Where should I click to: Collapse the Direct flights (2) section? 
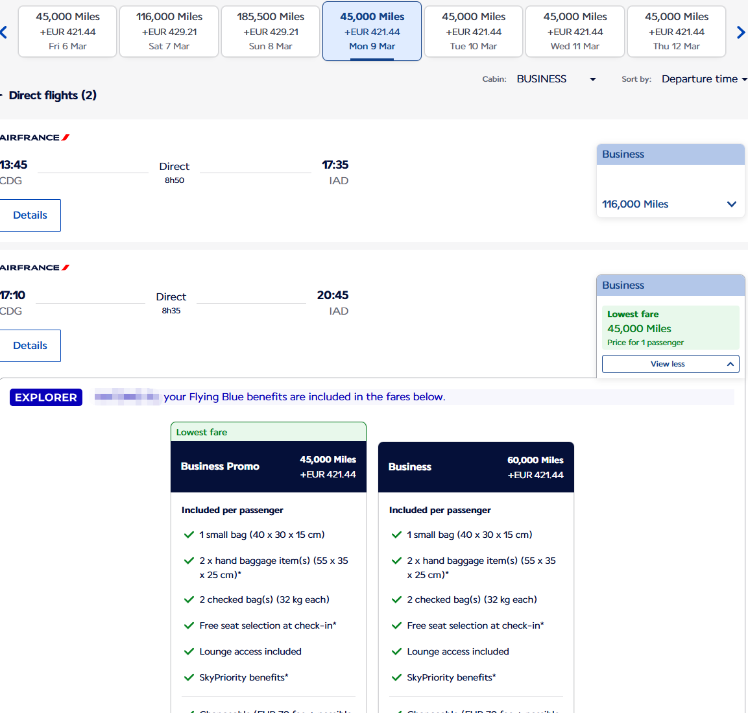51,95
